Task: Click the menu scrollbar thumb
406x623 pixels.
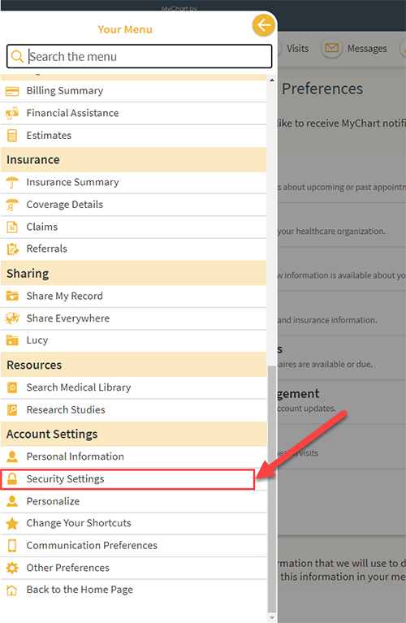Action: click(272, 489)
